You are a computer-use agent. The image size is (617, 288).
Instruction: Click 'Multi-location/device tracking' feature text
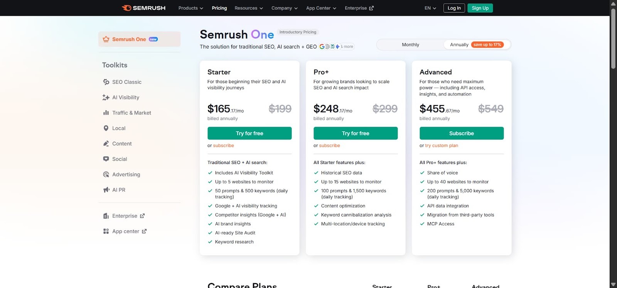[353, 224]
